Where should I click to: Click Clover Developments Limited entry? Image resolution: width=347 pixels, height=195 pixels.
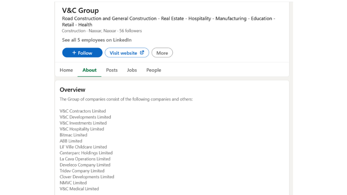click(87, 177)
